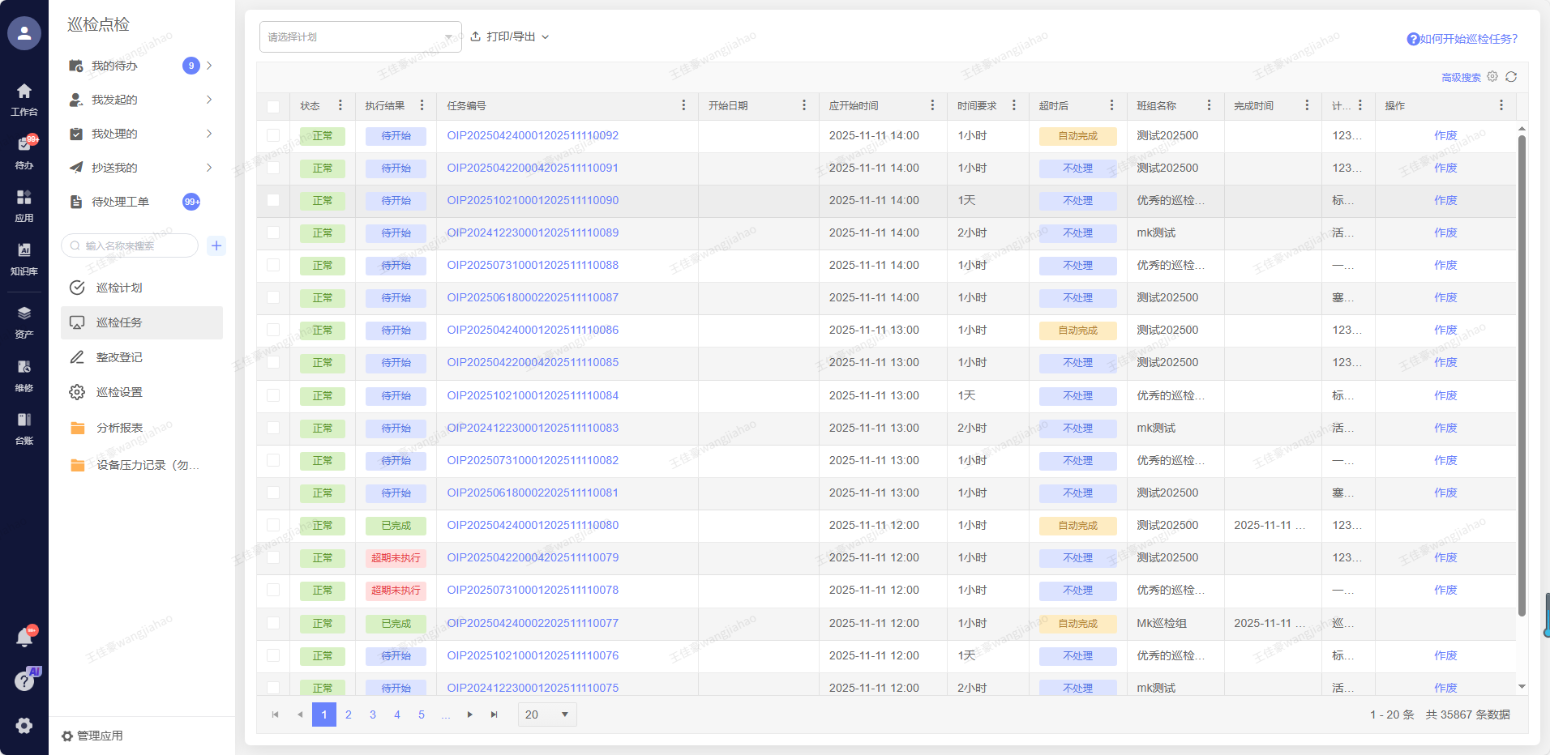Expand the 打印/导出 dropdown menu
The image size is (1550, 755).
coord(510,37)
